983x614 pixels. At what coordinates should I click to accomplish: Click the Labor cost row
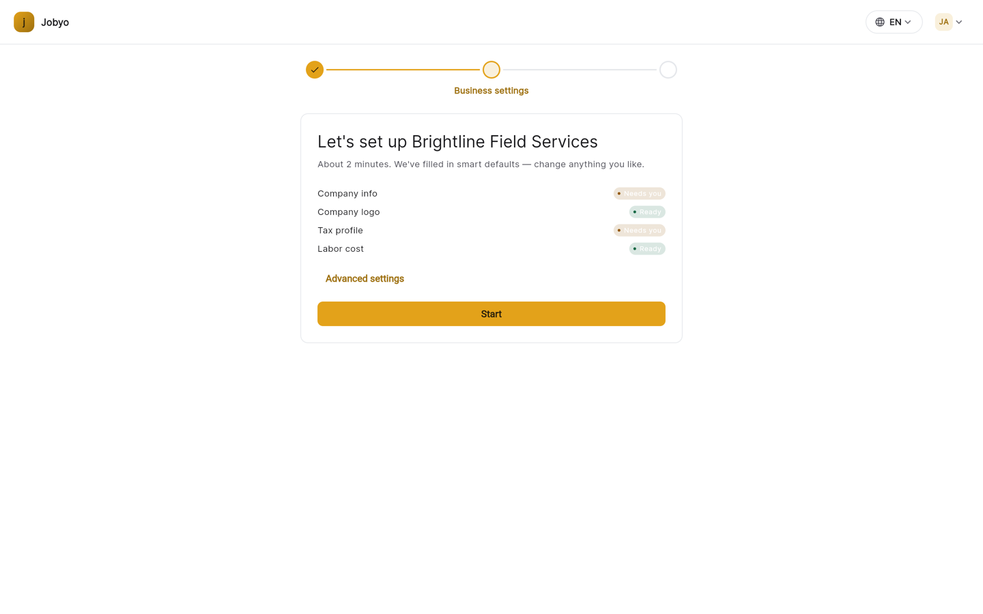(x=491, y=249)
